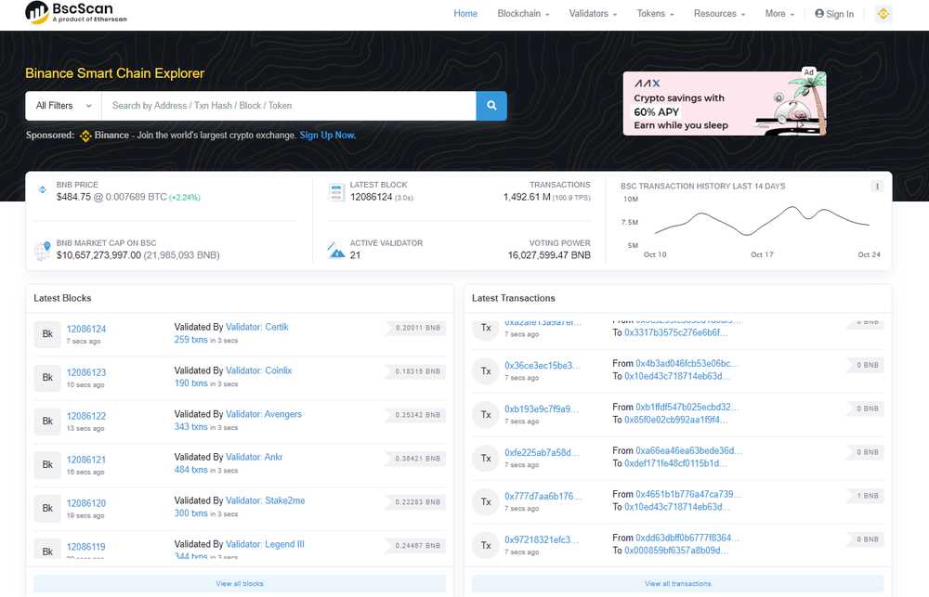This screenshot has height=597, width=929.
Task: Click the Active Validator icon
Action: 336,249
